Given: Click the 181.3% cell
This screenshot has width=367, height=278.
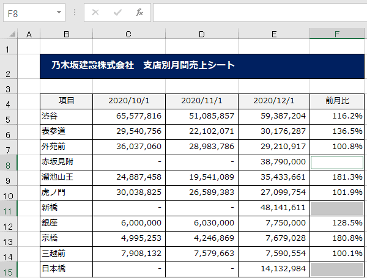Looking at the screenshot, I should coord(337,178).
